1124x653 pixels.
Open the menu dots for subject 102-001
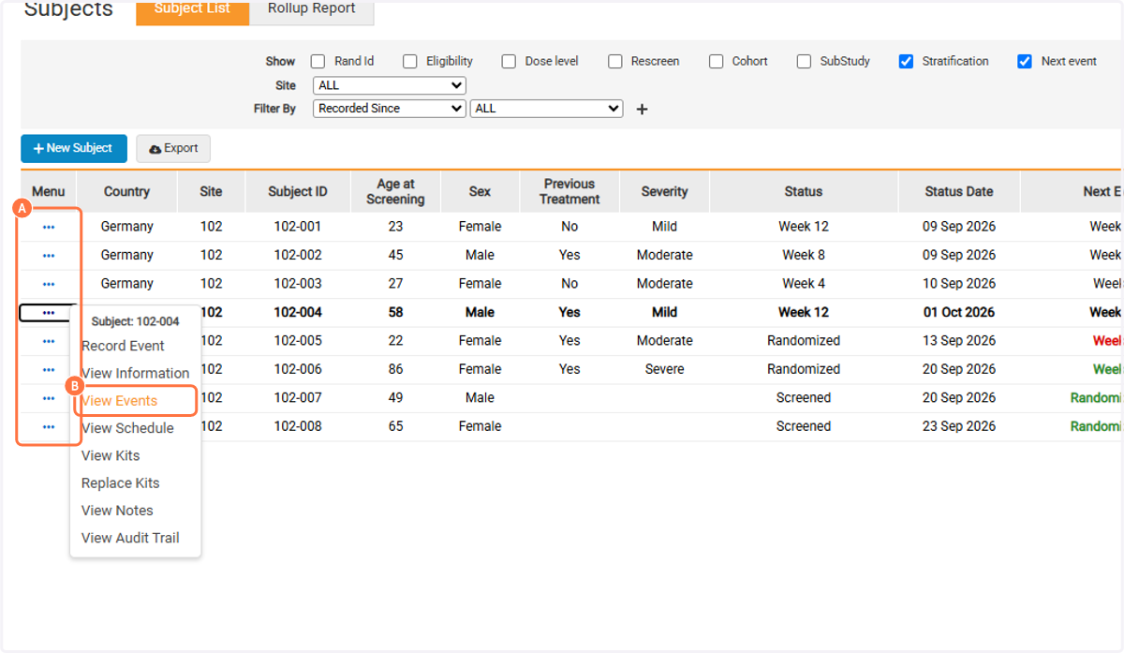49,227
